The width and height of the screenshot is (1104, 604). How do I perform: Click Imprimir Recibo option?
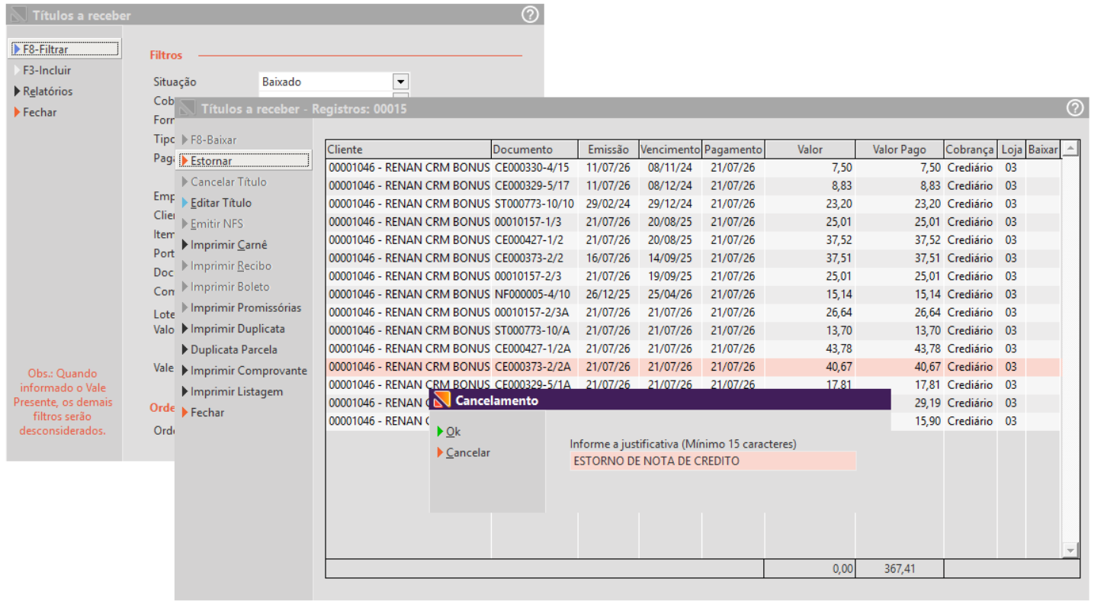pyautogui.click(x=230, y=266)
